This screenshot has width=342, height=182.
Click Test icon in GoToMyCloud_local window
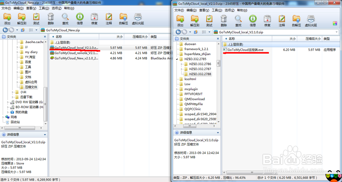tap(209, 19)
